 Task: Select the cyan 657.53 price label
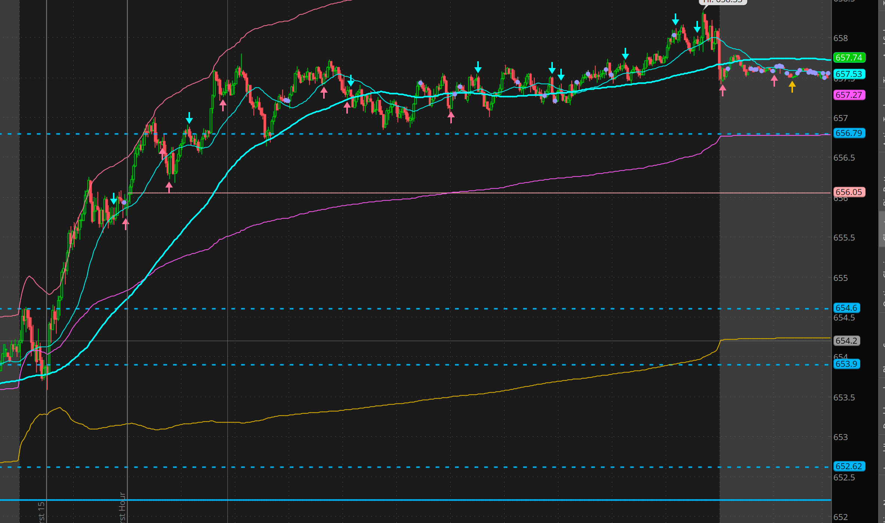849,74
